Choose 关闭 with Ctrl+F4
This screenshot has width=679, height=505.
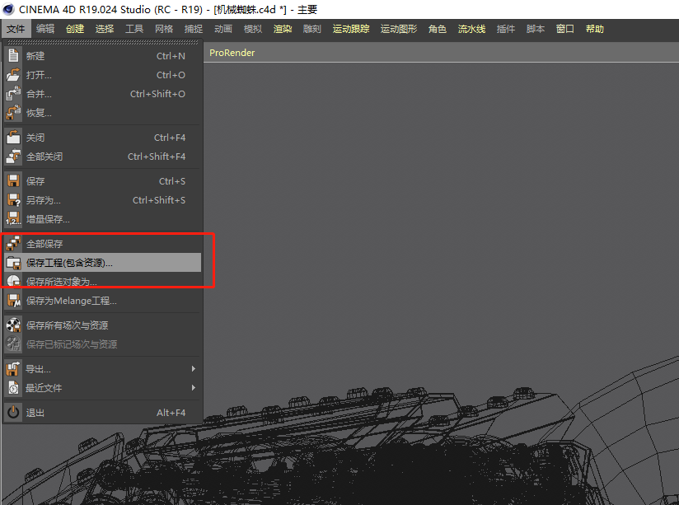[x=103, y=138]
